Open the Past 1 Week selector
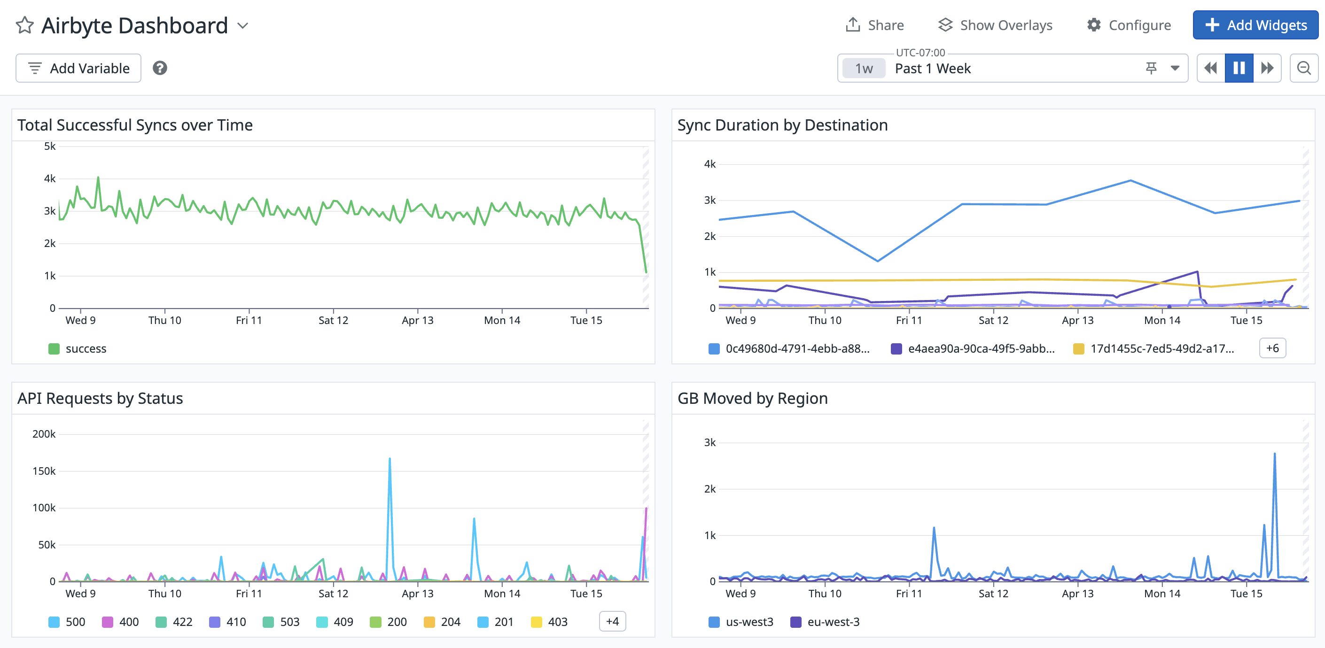 click(932, 68)
